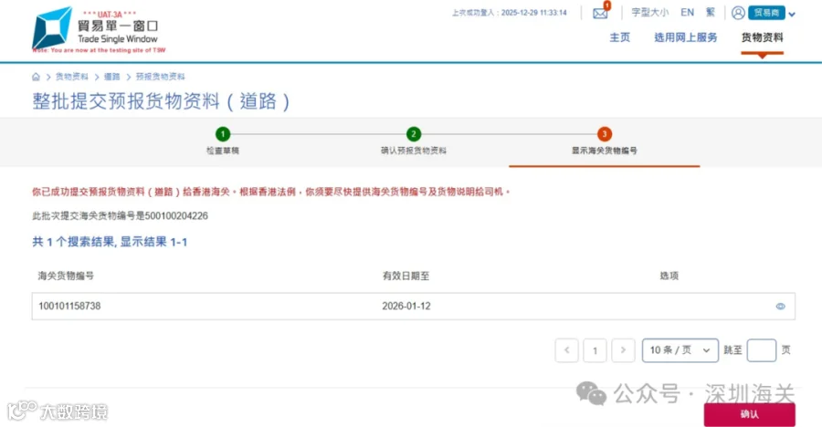Click the 贸易商 user button

click(x=766, y=13)
